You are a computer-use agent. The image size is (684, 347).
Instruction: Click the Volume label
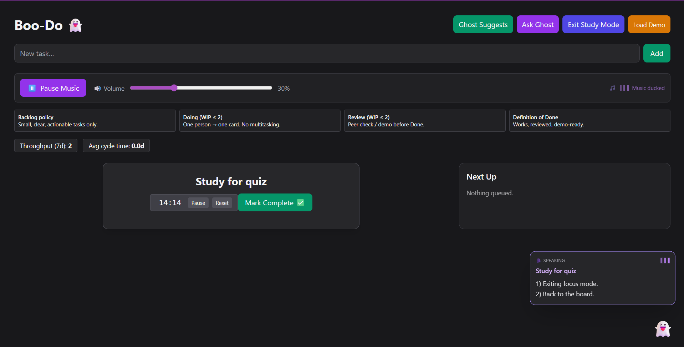[x=114, y=89]
